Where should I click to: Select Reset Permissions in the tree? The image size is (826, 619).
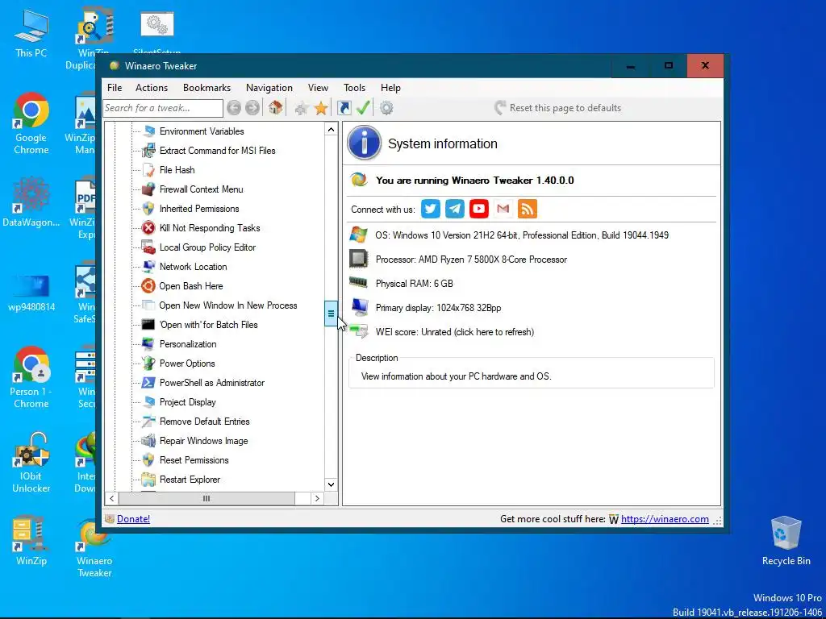[194, 460]
